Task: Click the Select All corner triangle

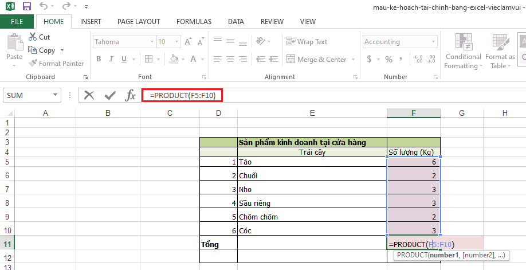Action: click(x=9, y=113)
